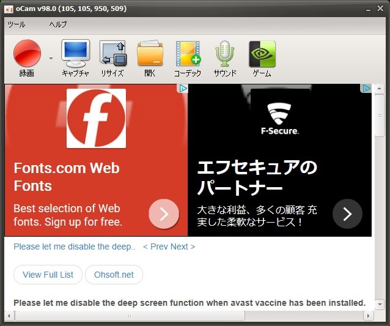This screenshot has height=326, width=390.
Task: Click the 'Next >' link
Action: [183, 246]
